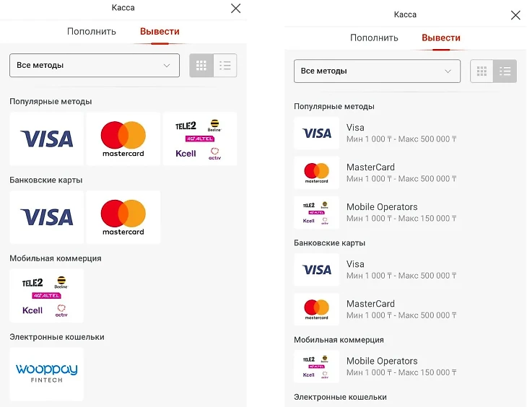
Task: Select the Visa tile under Популярные методы
Action: click(x=47, y=139)
